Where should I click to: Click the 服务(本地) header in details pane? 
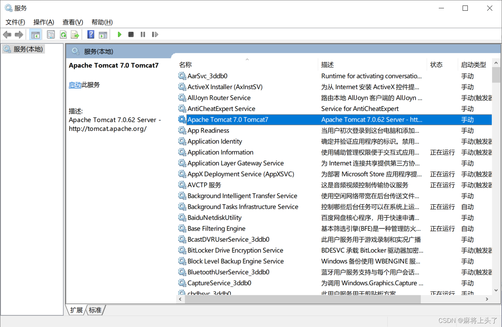[99, 52]
